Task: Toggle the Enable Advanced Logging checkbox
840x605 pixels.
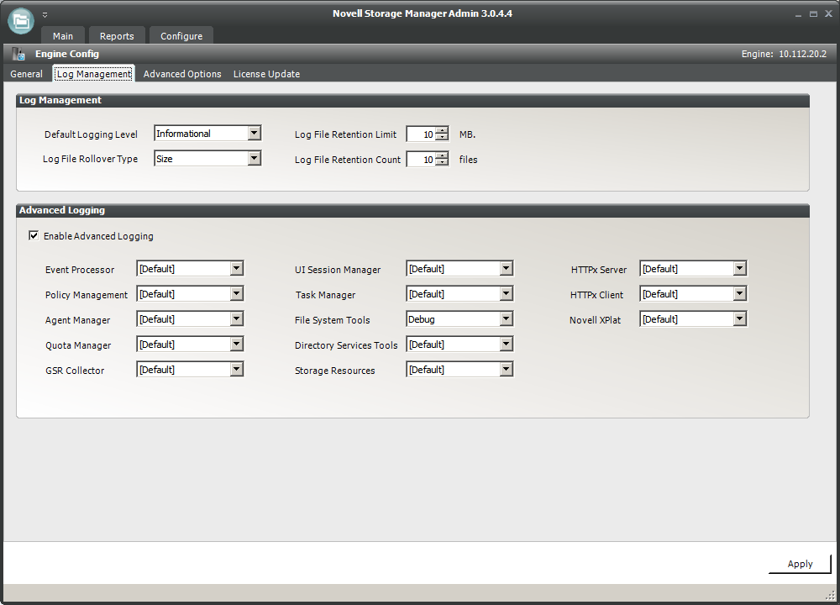Action: coord(34,236)
